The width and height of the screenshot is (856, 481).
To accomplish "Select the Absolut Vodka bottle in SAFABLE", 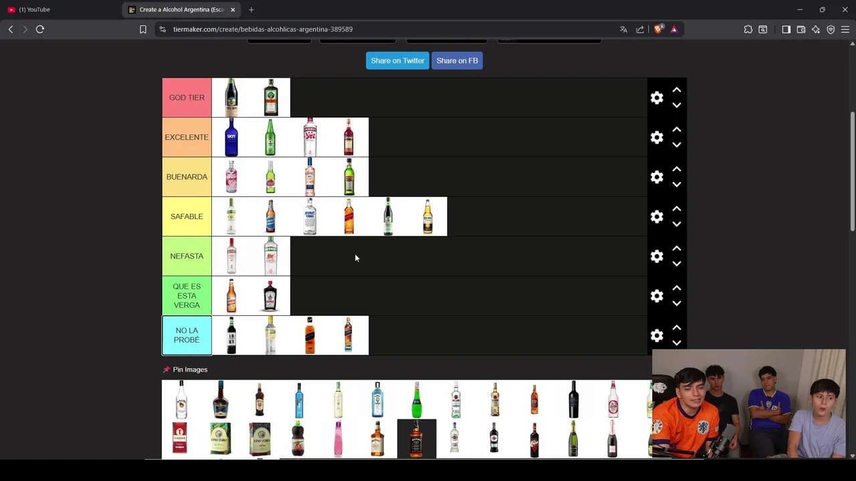I will [310, 216].
